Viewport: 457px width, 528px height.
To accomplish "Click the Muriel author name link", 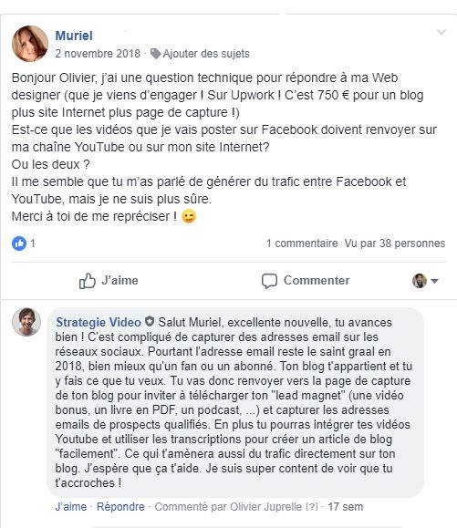I will click(x=74, y=36).
